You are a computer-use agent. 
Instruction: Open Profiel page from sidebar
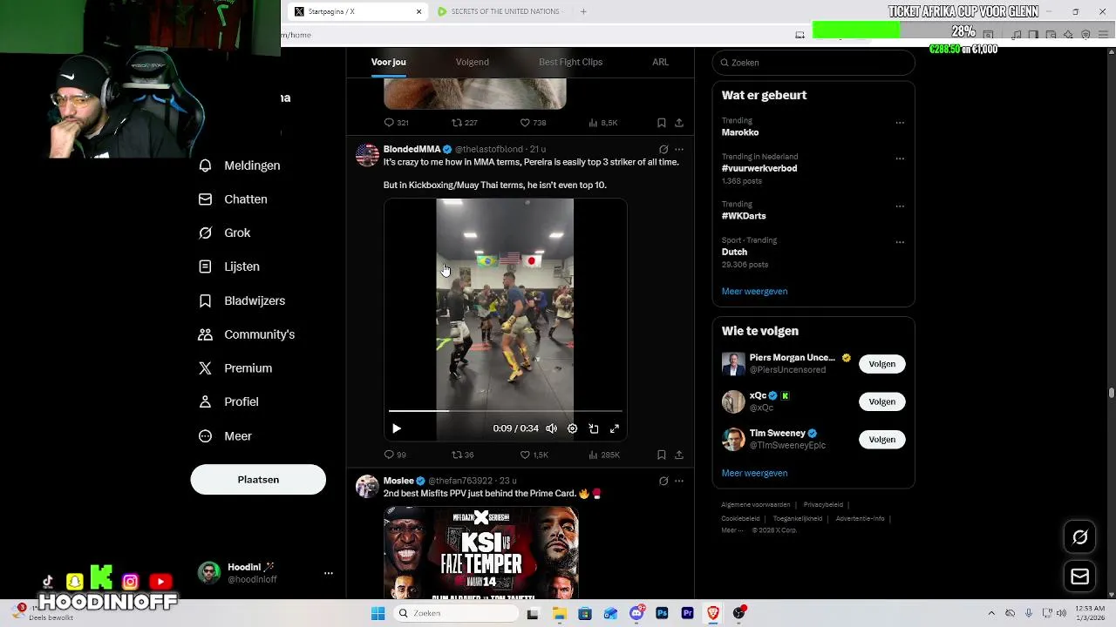pos(228,401)
